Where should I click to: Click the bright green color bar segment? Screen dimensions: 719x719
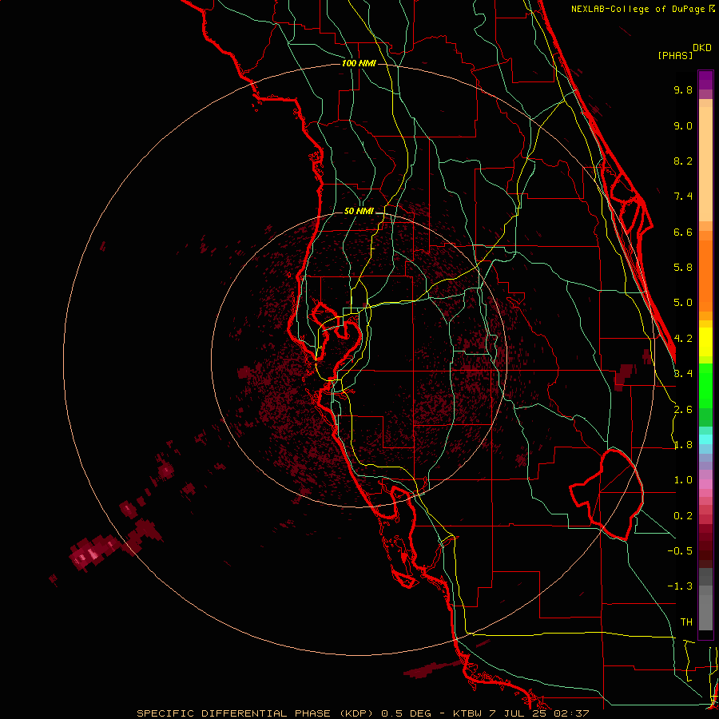click(x=705, y=386)
